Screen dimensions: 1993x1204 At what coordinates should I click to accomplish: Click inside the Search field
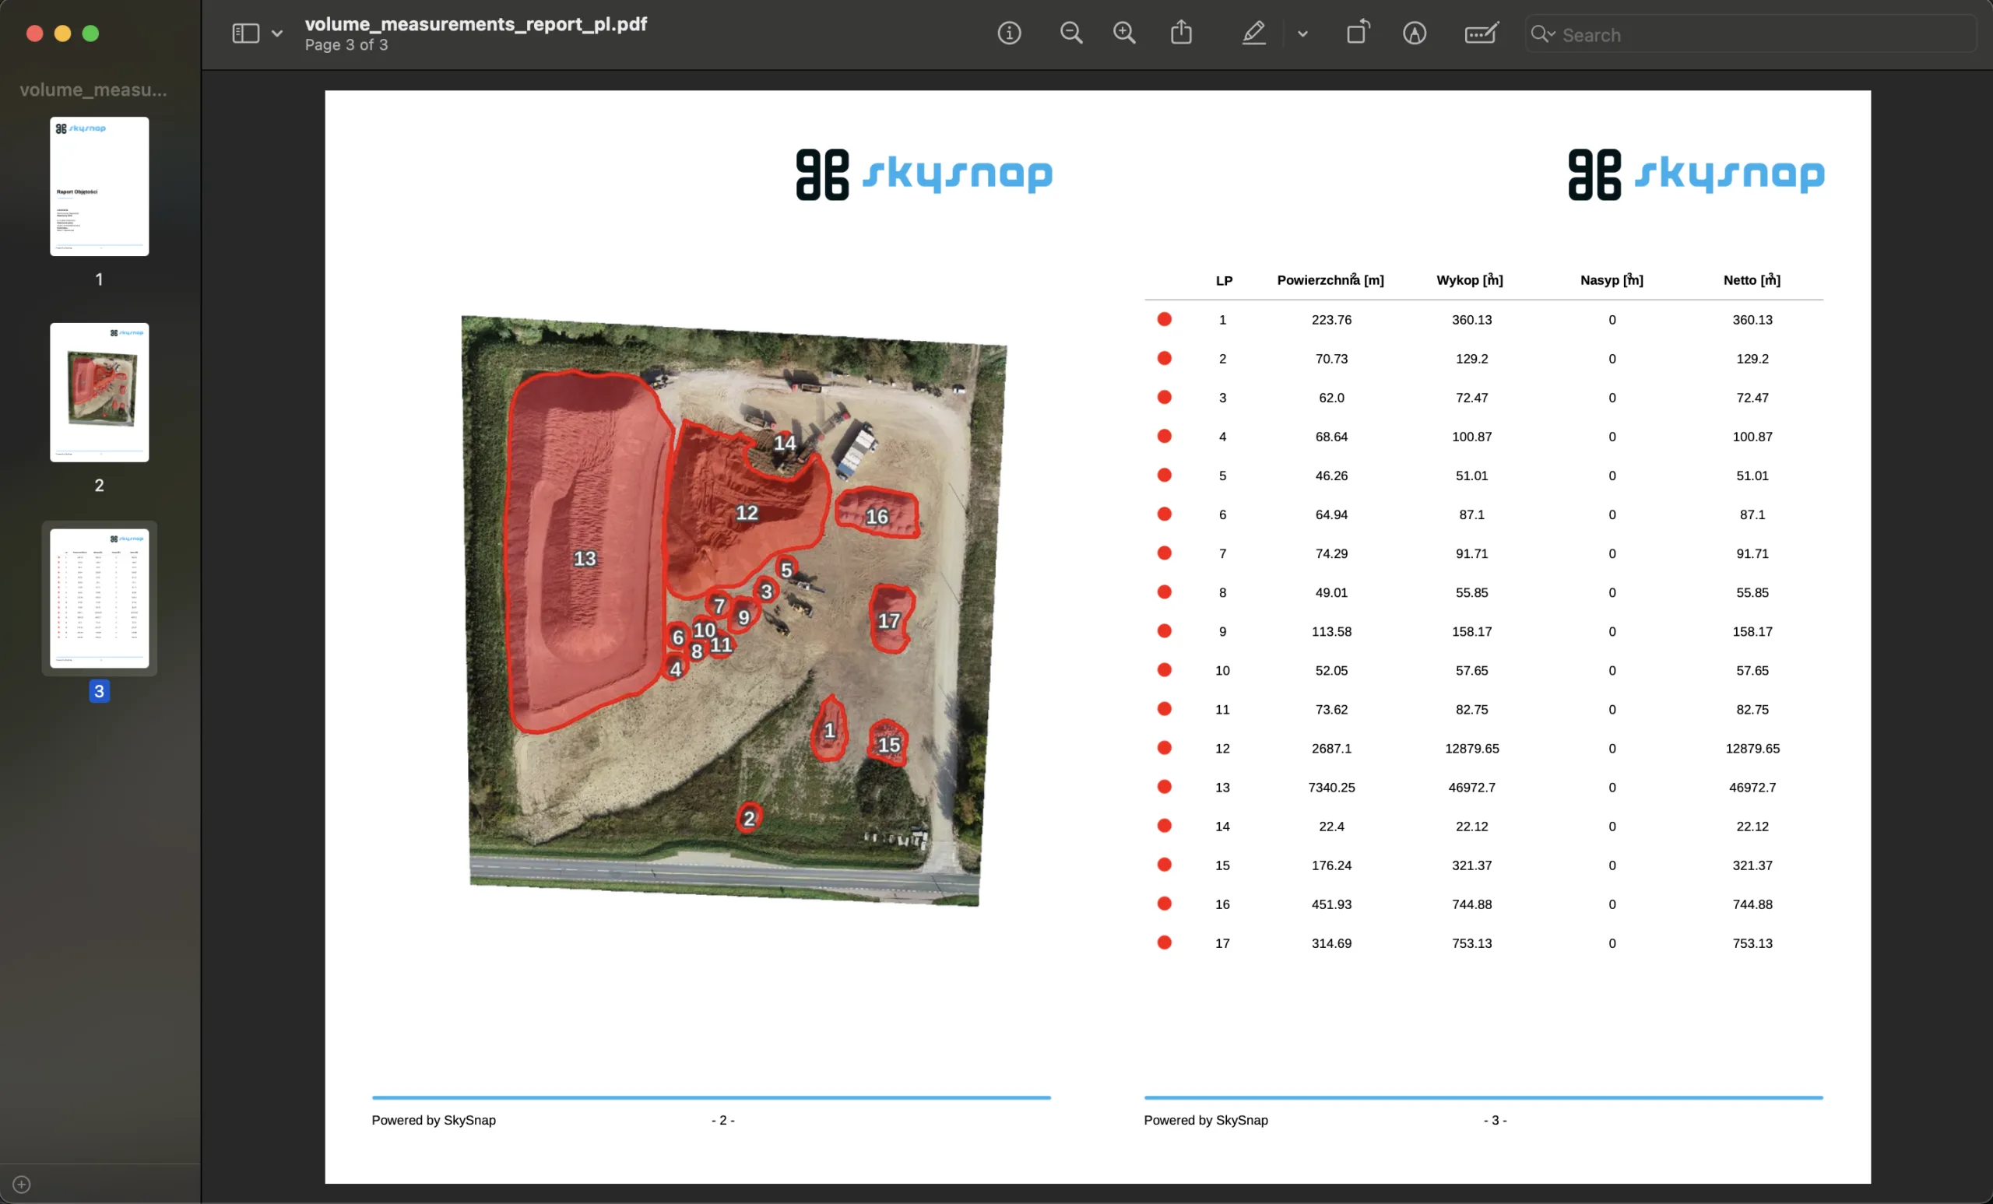click(x=1763, y=35)
